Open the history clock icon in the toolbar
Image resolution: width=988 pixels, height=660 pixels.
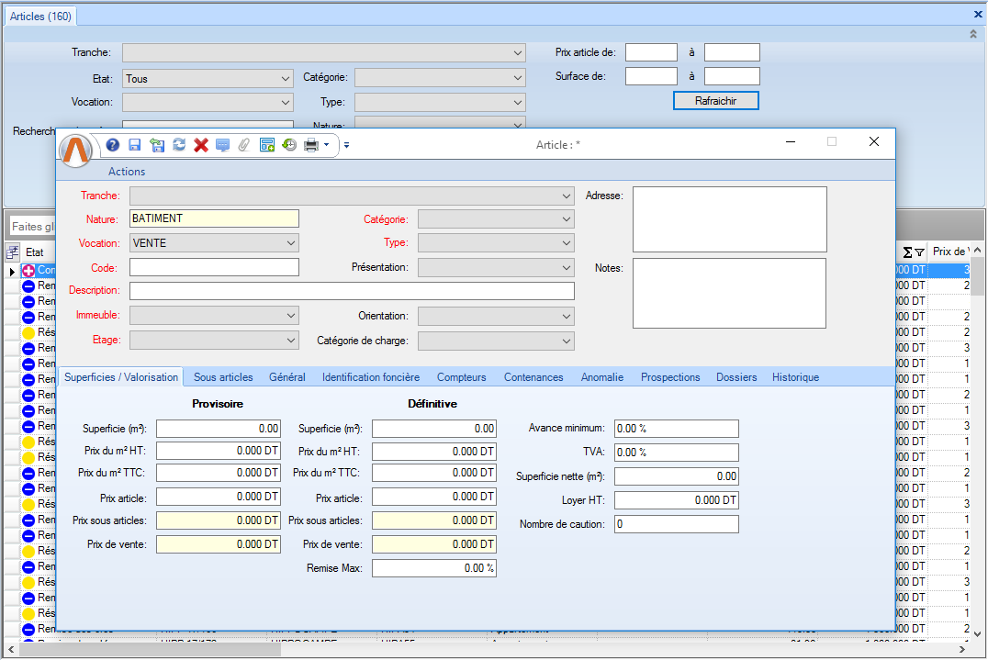tap(289, 145)
